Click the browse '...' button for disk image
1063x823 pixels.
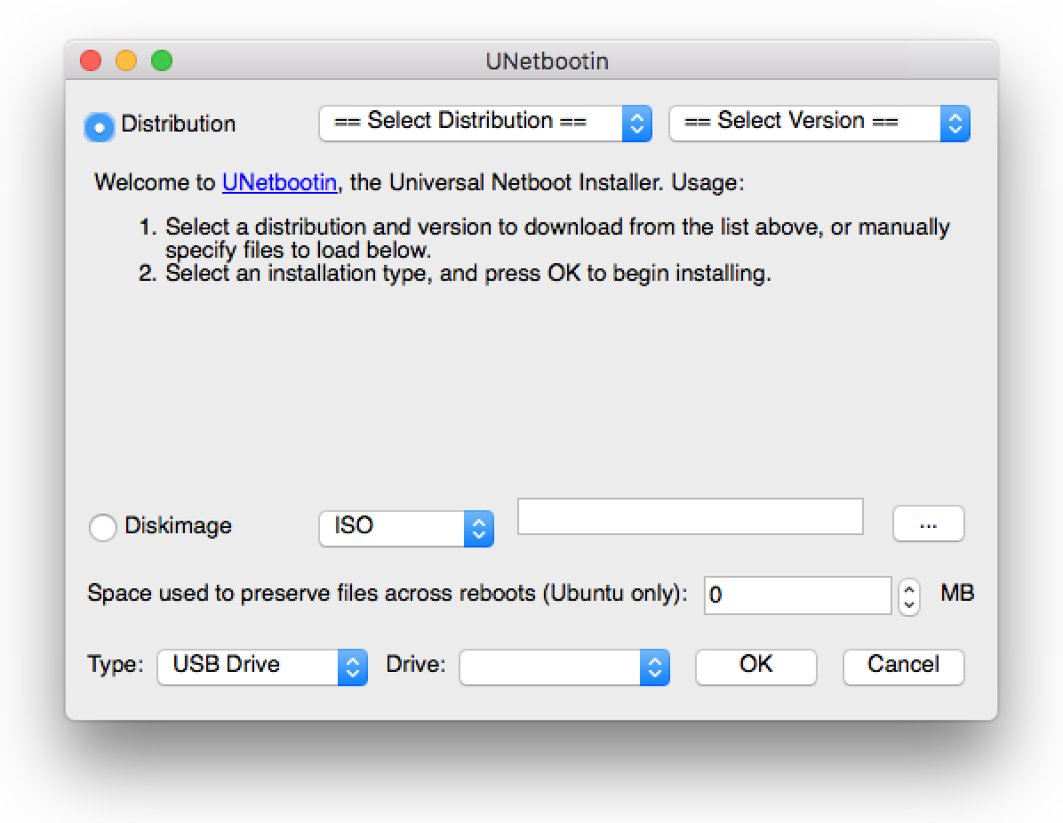(928, 523)
